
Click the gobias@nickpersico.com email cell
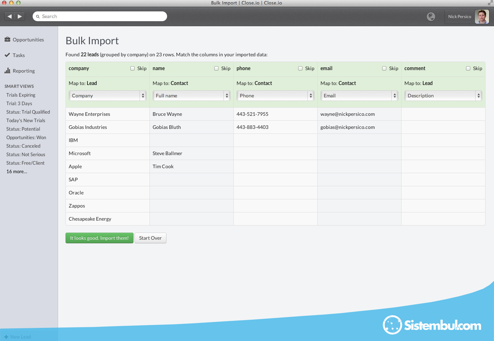[x=359, y=127]
